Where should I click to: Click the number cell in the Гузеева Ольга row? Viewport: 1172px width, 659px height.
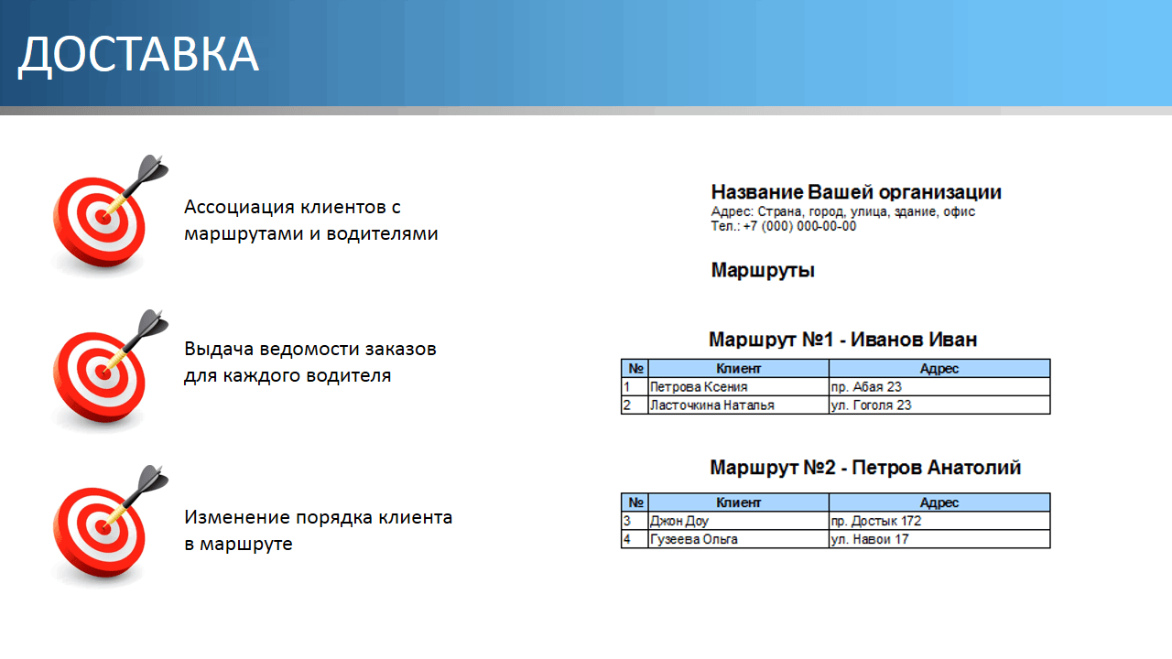pyautogui.click(x=635, y=539)
